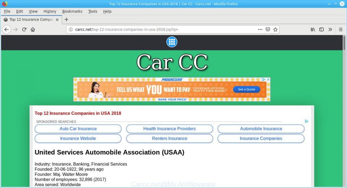Screen dimensions: 347x188
Task: Open the Firefox home page
Action: point(33,29)
